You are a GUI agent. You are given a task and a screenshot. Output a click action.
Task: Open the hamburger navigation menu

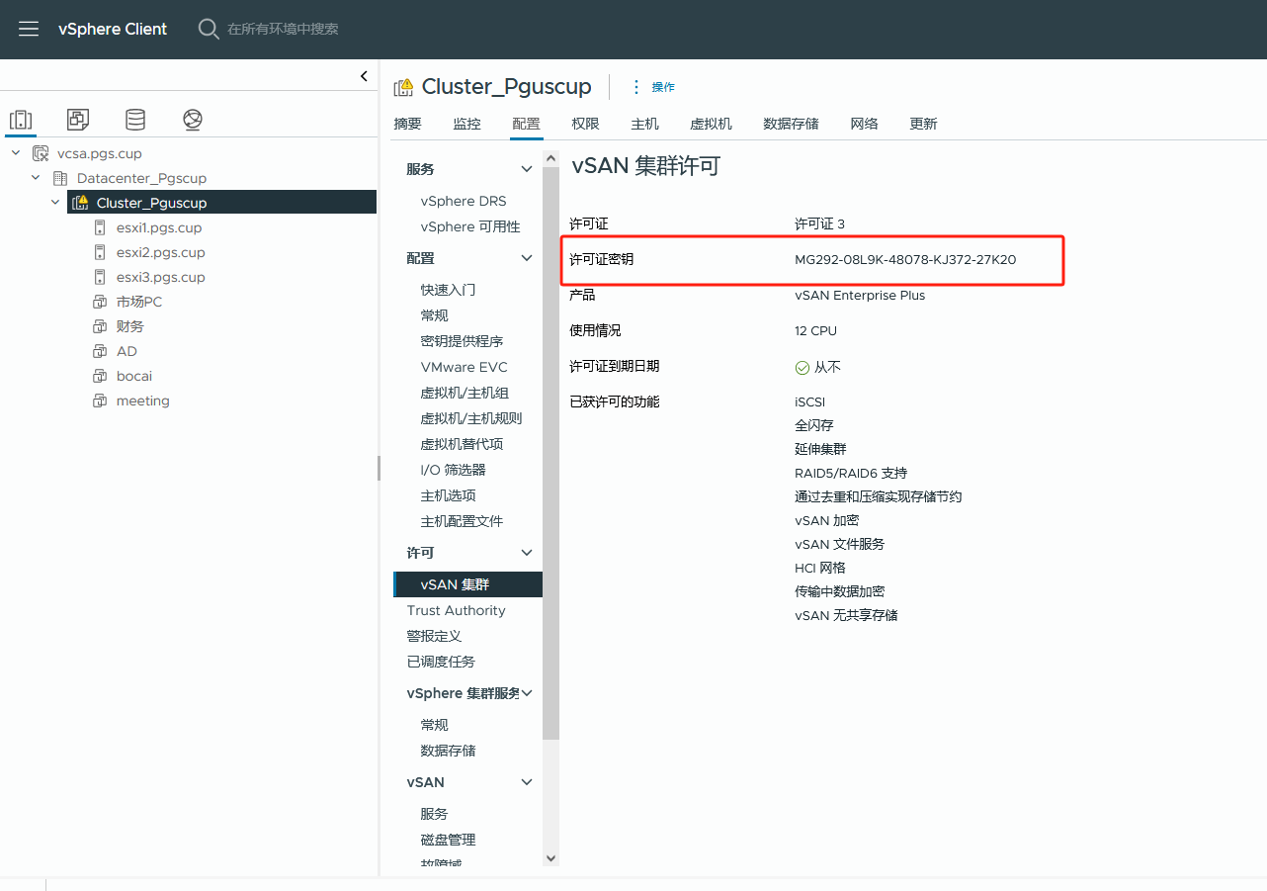tap(29, 29)
